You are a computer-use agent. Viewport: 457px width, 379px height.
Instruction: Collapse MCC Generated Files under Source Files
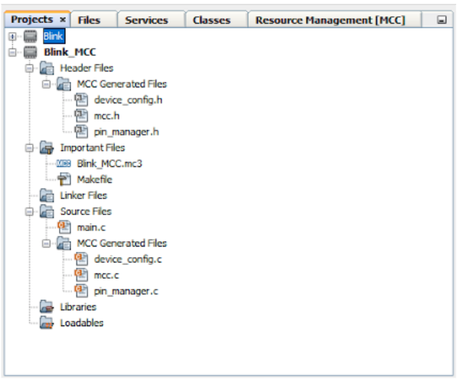pos(46,243)
